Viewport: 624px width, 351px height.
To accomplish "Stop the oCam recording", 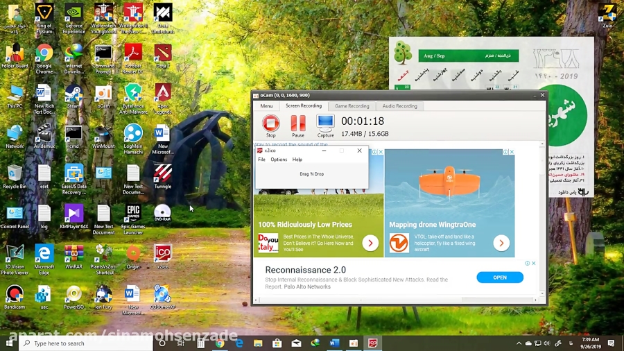I will [270, 126].
